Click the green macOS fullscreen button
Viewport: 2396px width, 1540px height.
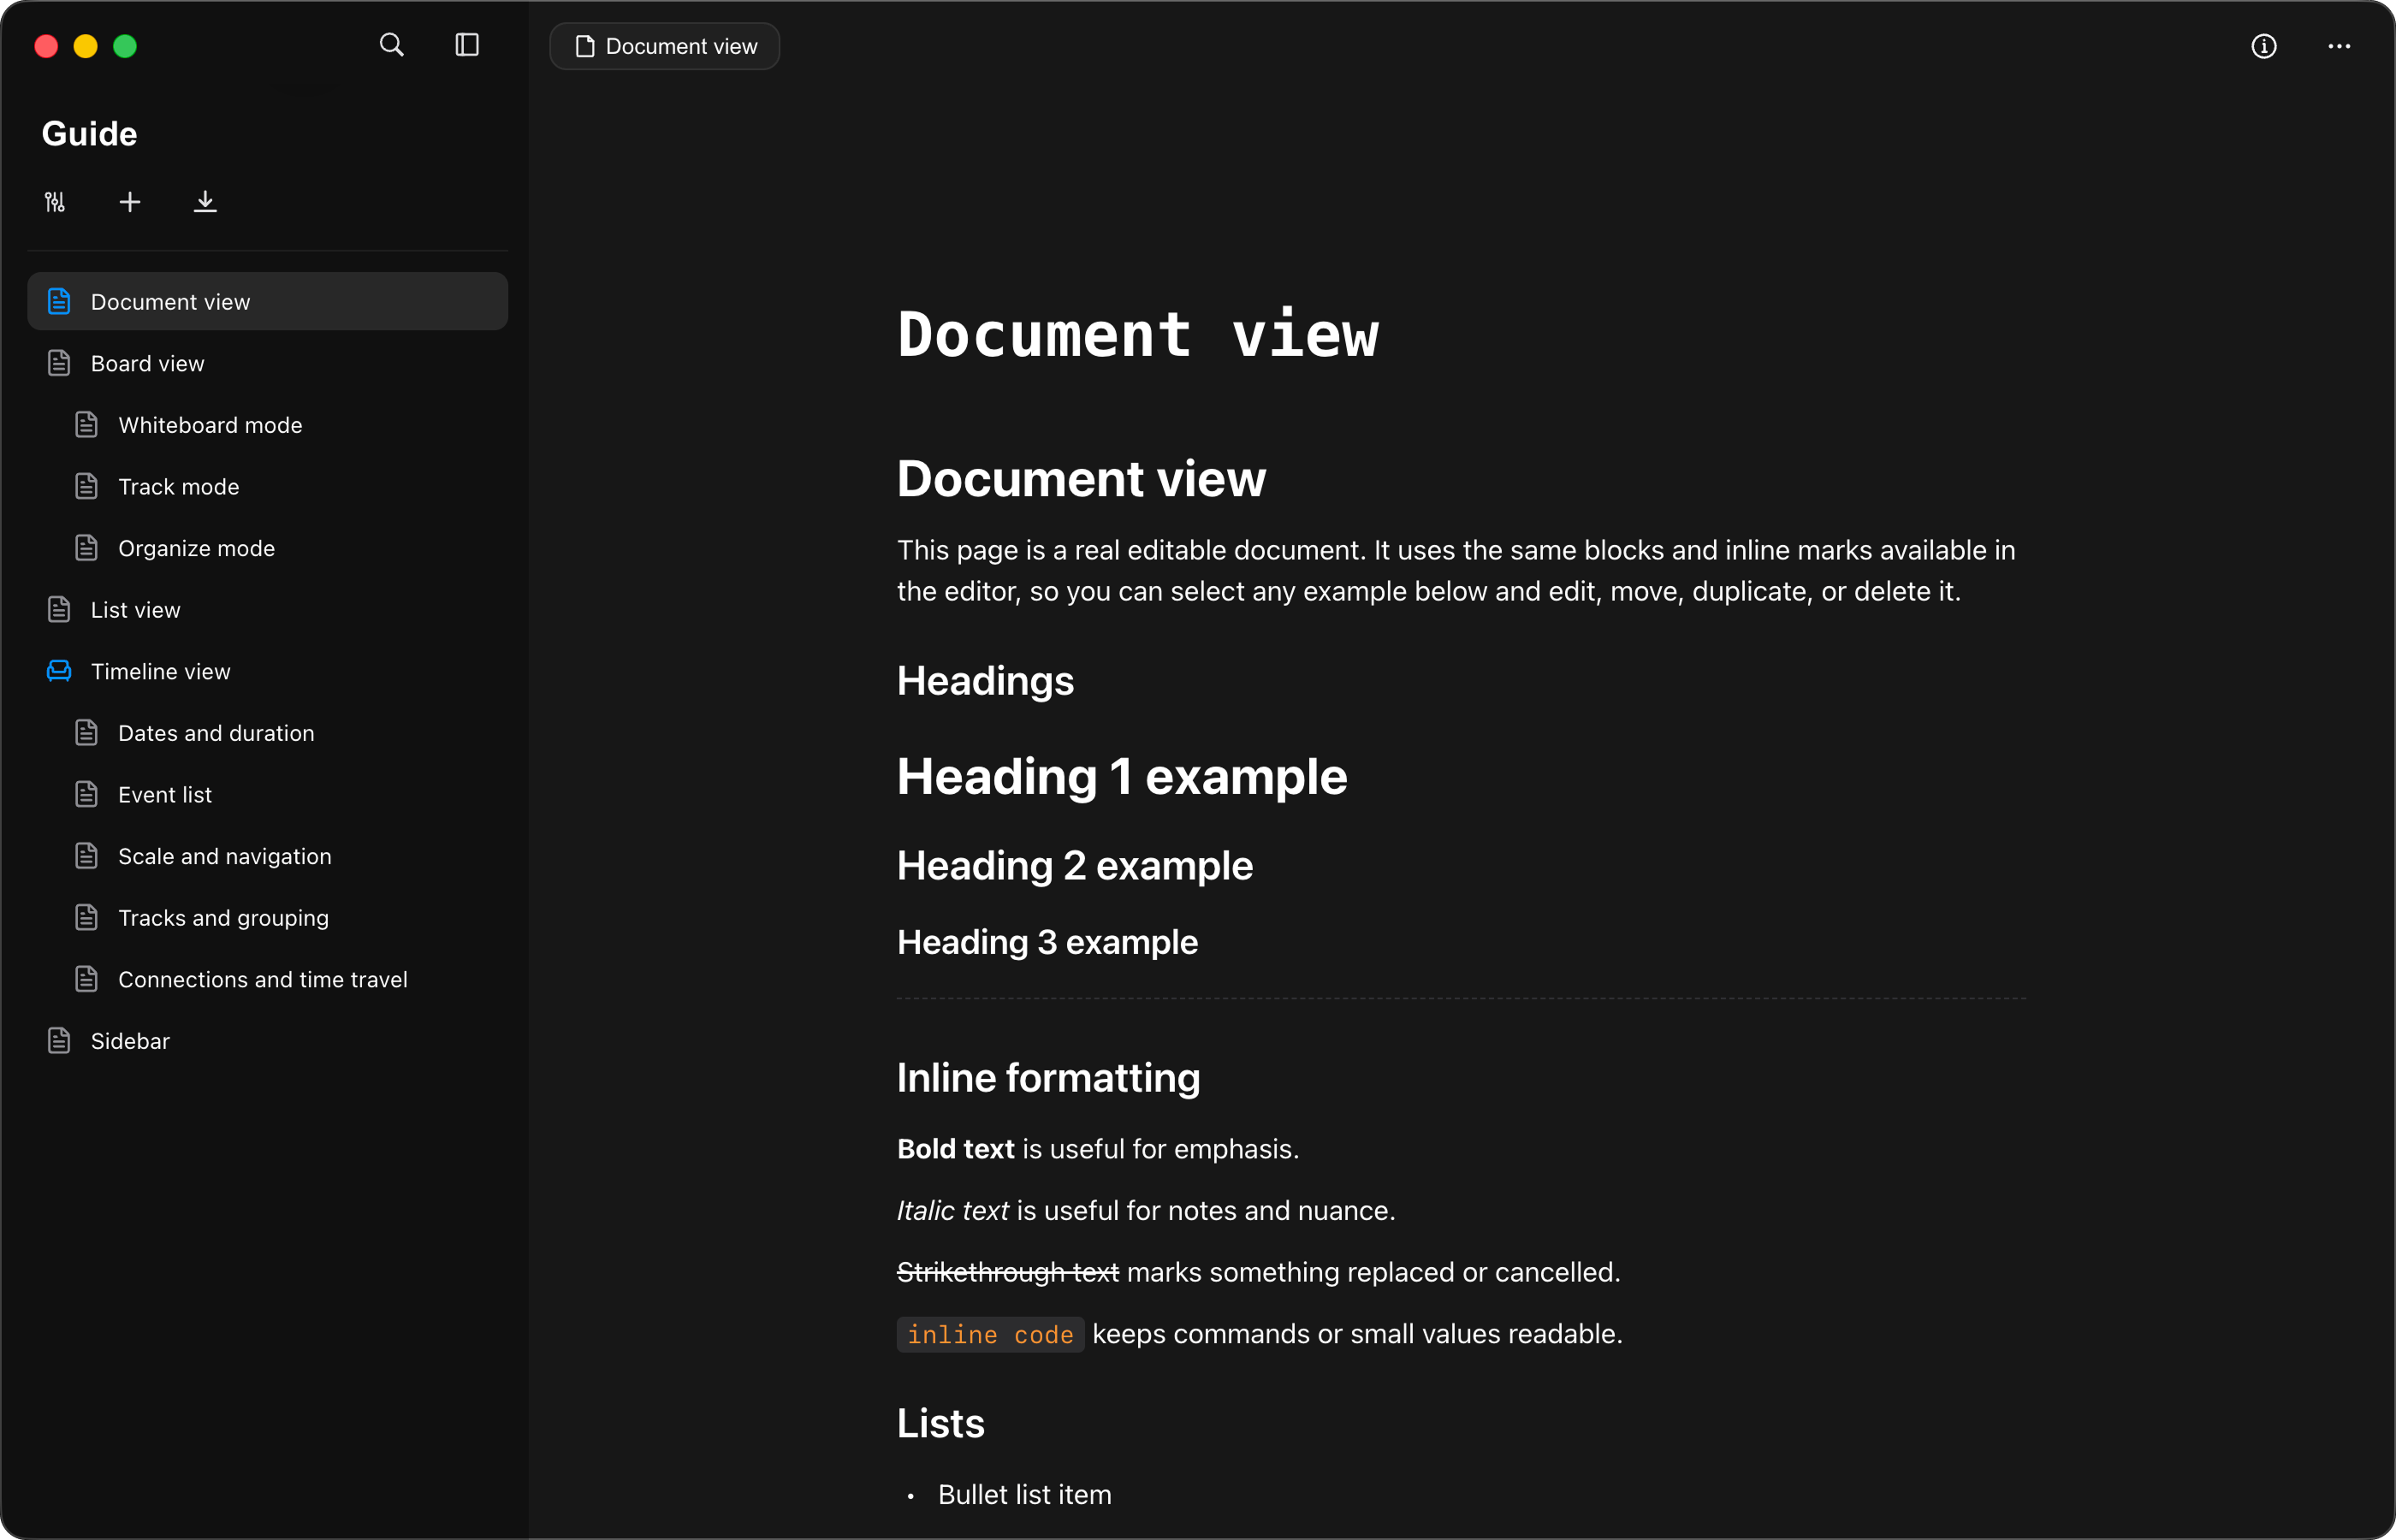(x=125, y=46)
